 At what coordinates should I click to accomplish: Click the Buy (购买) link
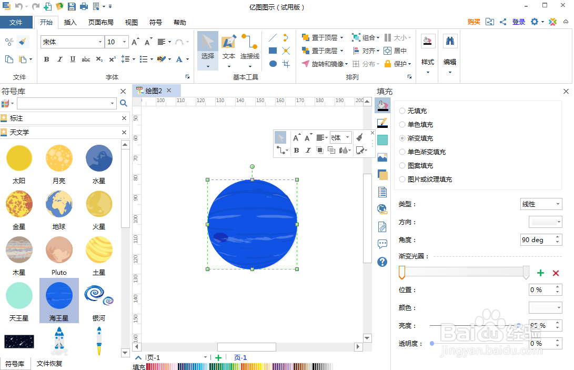tap(474, 22)
